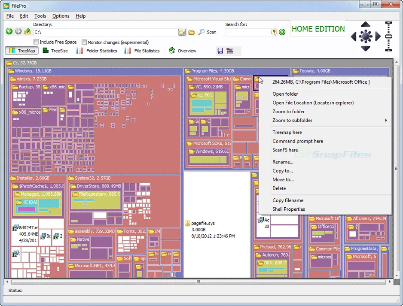Select ScanFS here menu entry
Screen dimensions: 403x306
(285, 150)
